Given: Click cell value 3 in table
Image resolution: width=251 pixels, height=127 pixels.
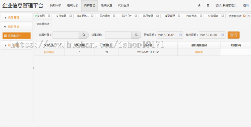Looking at the screenshot, I should (80, 52).
